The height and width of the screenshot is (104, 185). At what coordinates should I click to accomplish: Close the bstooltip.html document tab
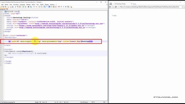(x=7, y=9)
